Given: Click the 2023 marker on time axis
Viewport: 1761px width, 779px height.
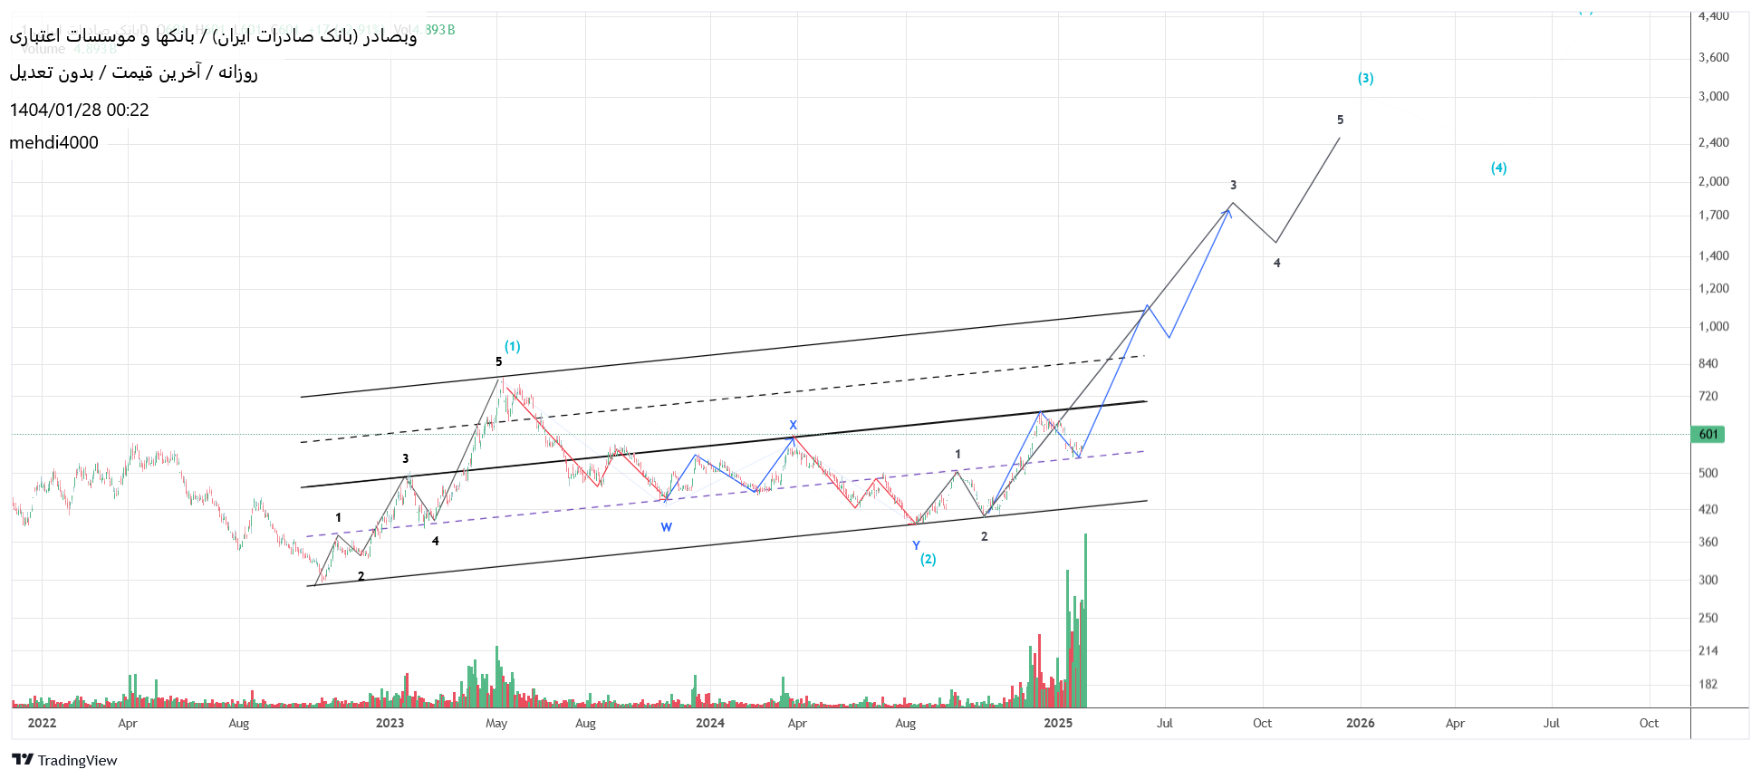Looking at the screenshot, I should 390,723.
